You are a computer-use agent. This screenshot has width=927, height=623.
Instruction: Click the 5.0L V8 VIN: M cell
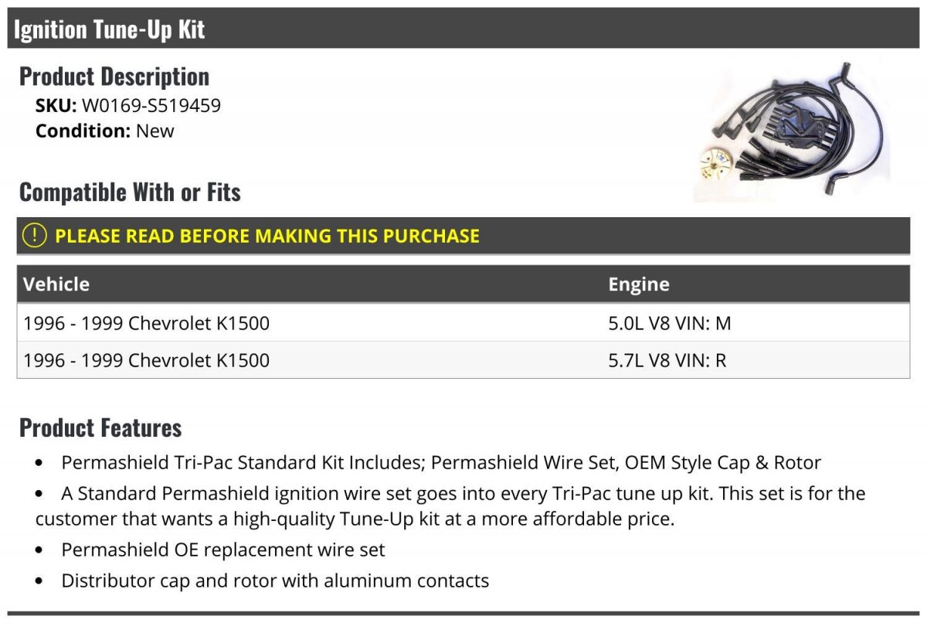pos(670,323)
